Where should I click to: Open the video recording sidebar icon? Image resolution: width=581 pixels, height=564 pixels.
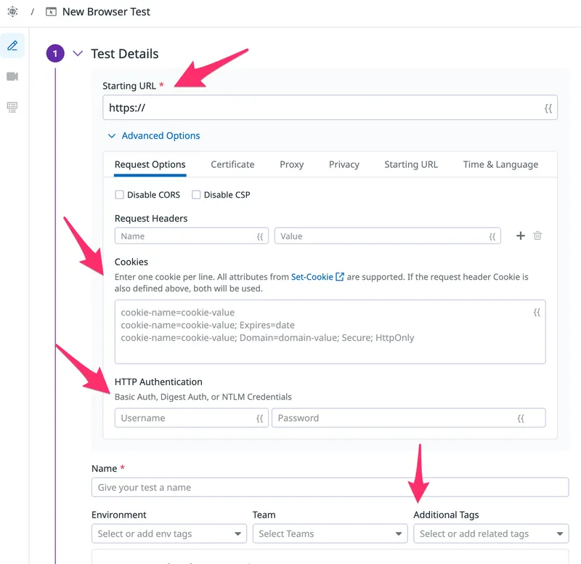point(12,76)
